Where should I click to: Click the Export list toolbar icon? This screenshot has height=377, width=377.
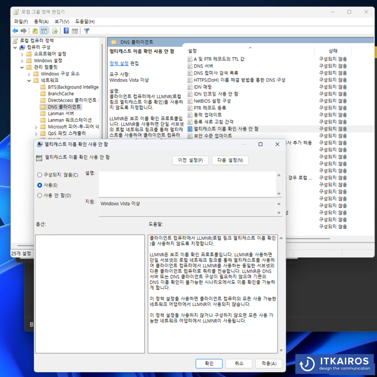click(55, 31)
